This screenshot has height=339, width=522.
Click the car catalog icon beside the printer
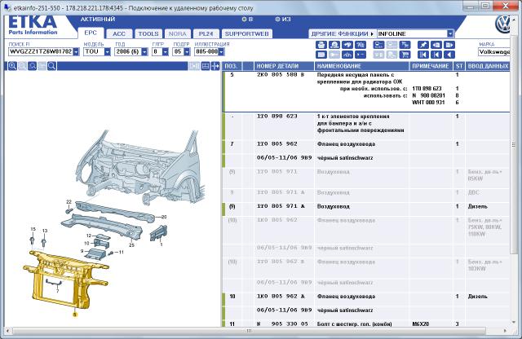[x=334, y=45]
